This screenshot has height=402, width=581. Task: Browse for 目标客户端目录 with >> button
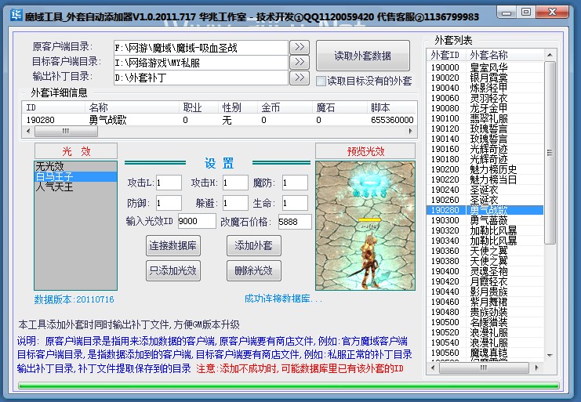point(300,62)
